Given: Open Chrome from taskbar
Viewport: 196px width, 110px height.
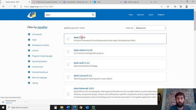Looking at the screenshot, I should [81, 107].
